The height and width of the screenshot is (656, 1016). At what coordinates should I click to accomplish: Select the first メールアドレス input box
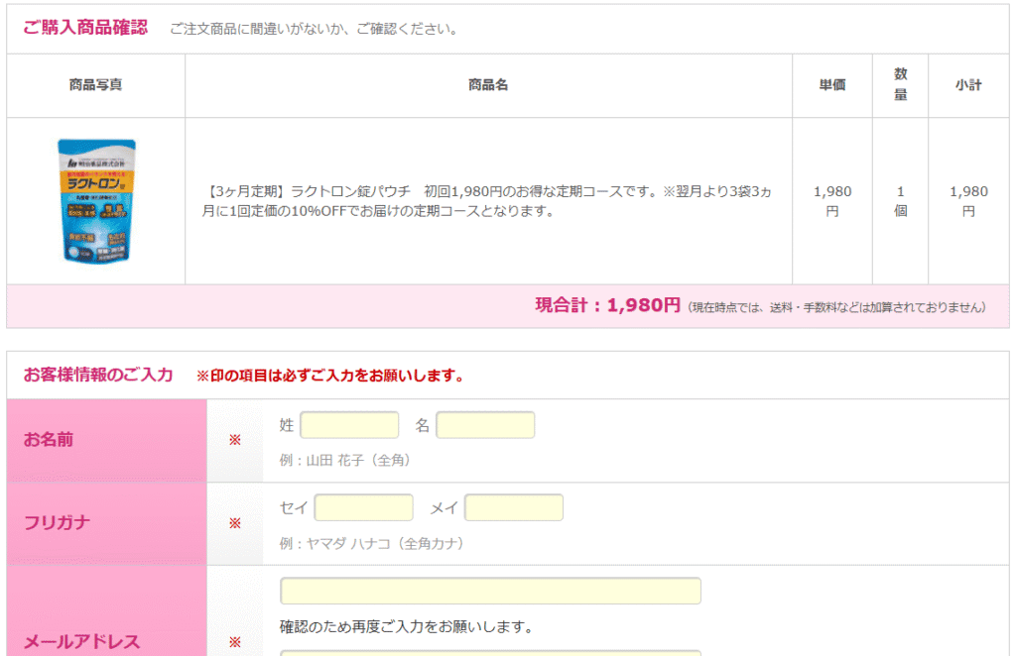[x=490, y=591]
